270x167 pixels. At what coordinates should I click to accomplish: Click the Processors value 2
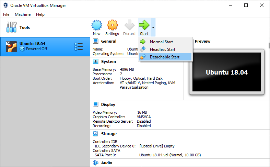pyautogui.click(x=121, y=74)
